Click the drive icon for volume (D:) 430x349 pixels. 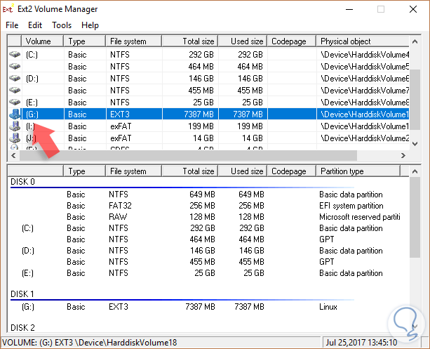point(15,78)
